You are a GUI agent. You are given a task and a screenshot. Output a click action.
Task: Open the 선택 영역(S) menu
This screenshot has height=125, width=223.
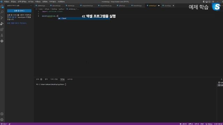[x=22, y=1]
